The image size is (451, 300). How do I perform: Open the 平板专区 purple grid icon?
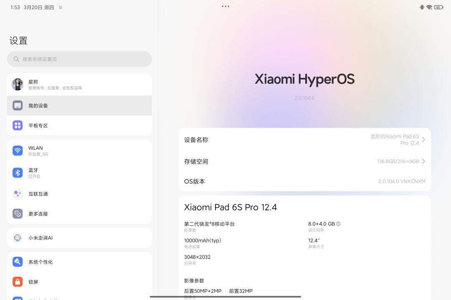coord(18,125)
